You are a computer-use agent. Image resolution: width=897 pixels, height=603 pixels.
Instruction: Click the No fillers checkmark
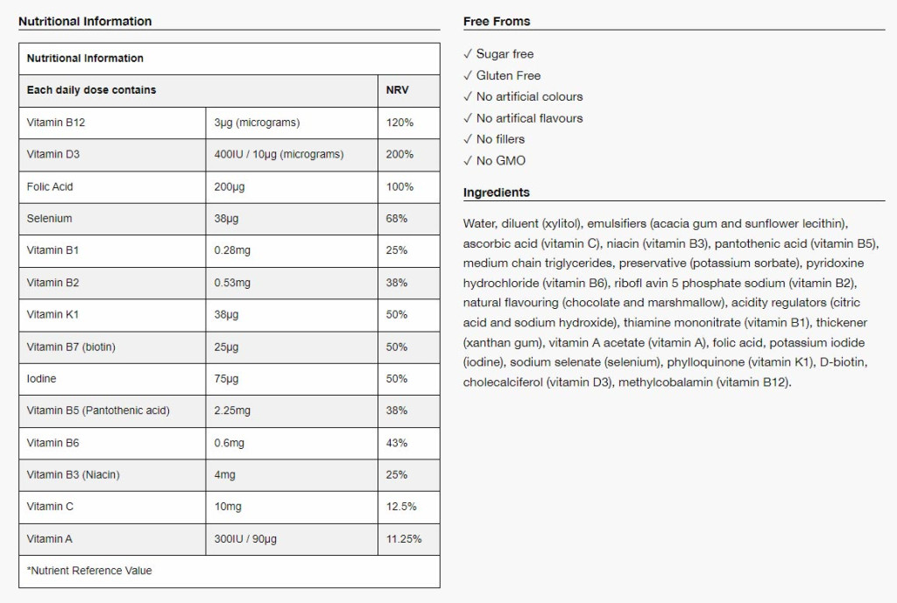pyautogui.click(x=468, y=139)
